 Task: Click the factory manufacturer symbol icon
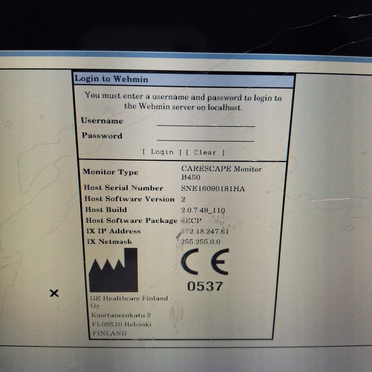(113, 270)
